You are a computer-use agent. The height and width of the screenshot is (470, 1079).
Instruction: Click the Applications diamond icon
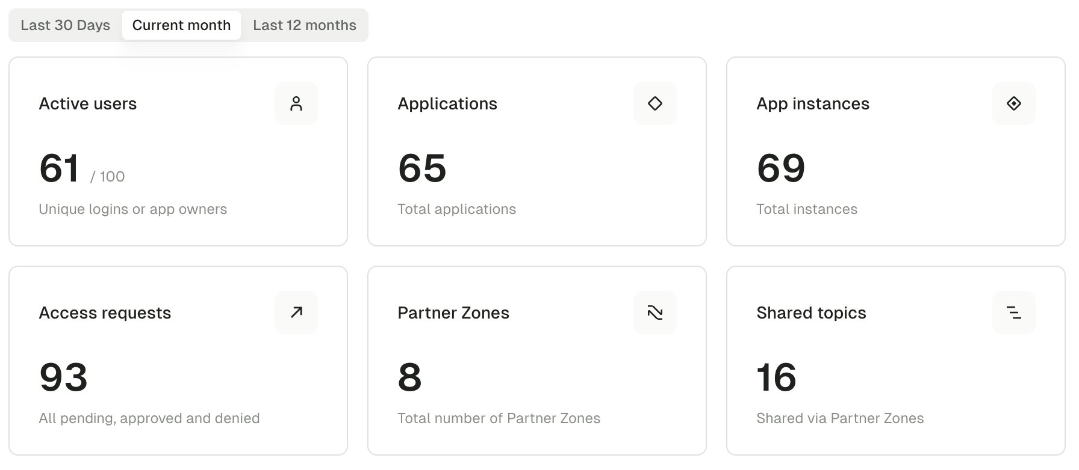pos(655,103)
